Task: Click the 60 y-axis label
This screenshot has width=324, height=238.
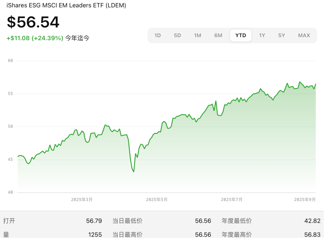Action: click(x=10, y=61)
